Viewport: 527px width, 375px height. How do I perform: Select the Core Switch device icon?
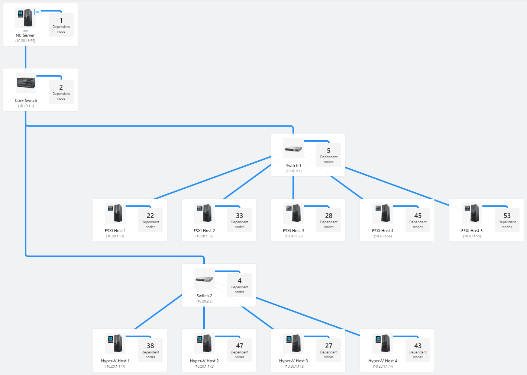click(x=26, y=83)
